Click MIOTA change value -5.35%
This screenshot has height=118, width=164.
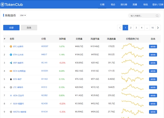click(62, 112)
